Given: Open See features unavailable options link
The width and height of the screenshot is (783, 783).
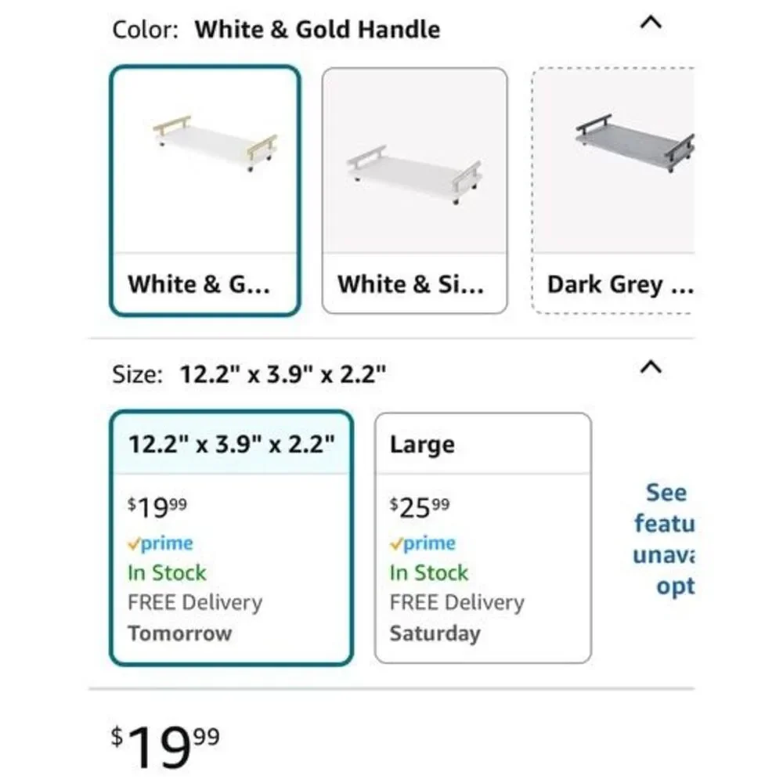Looking at the screenshot, I should pyautogui.click(x=664, y=539).
